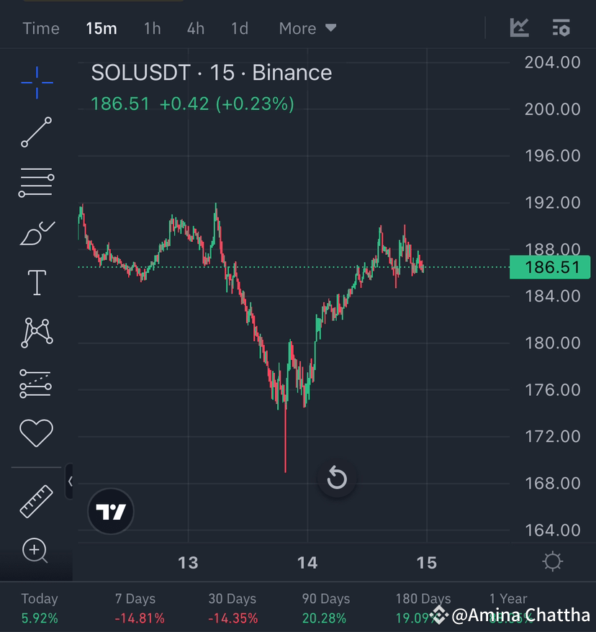Image resolution: width=596 pixels, height=632 pixels.
Task: Toggle the favorites heart tool
Action: (x=36, y=433)
